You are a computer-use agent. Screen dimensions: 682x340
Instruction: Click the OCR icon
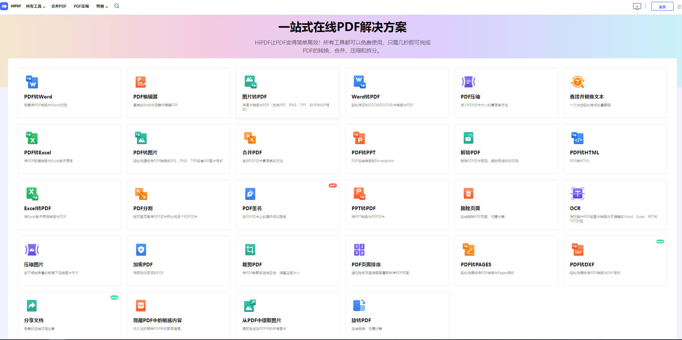point(578,194)
